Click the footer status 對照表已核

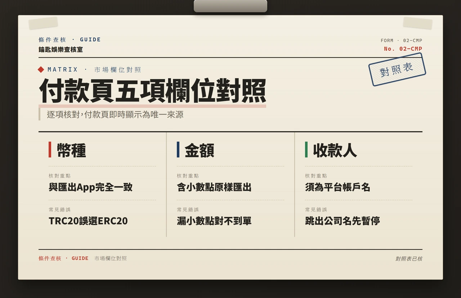point(409,258)
